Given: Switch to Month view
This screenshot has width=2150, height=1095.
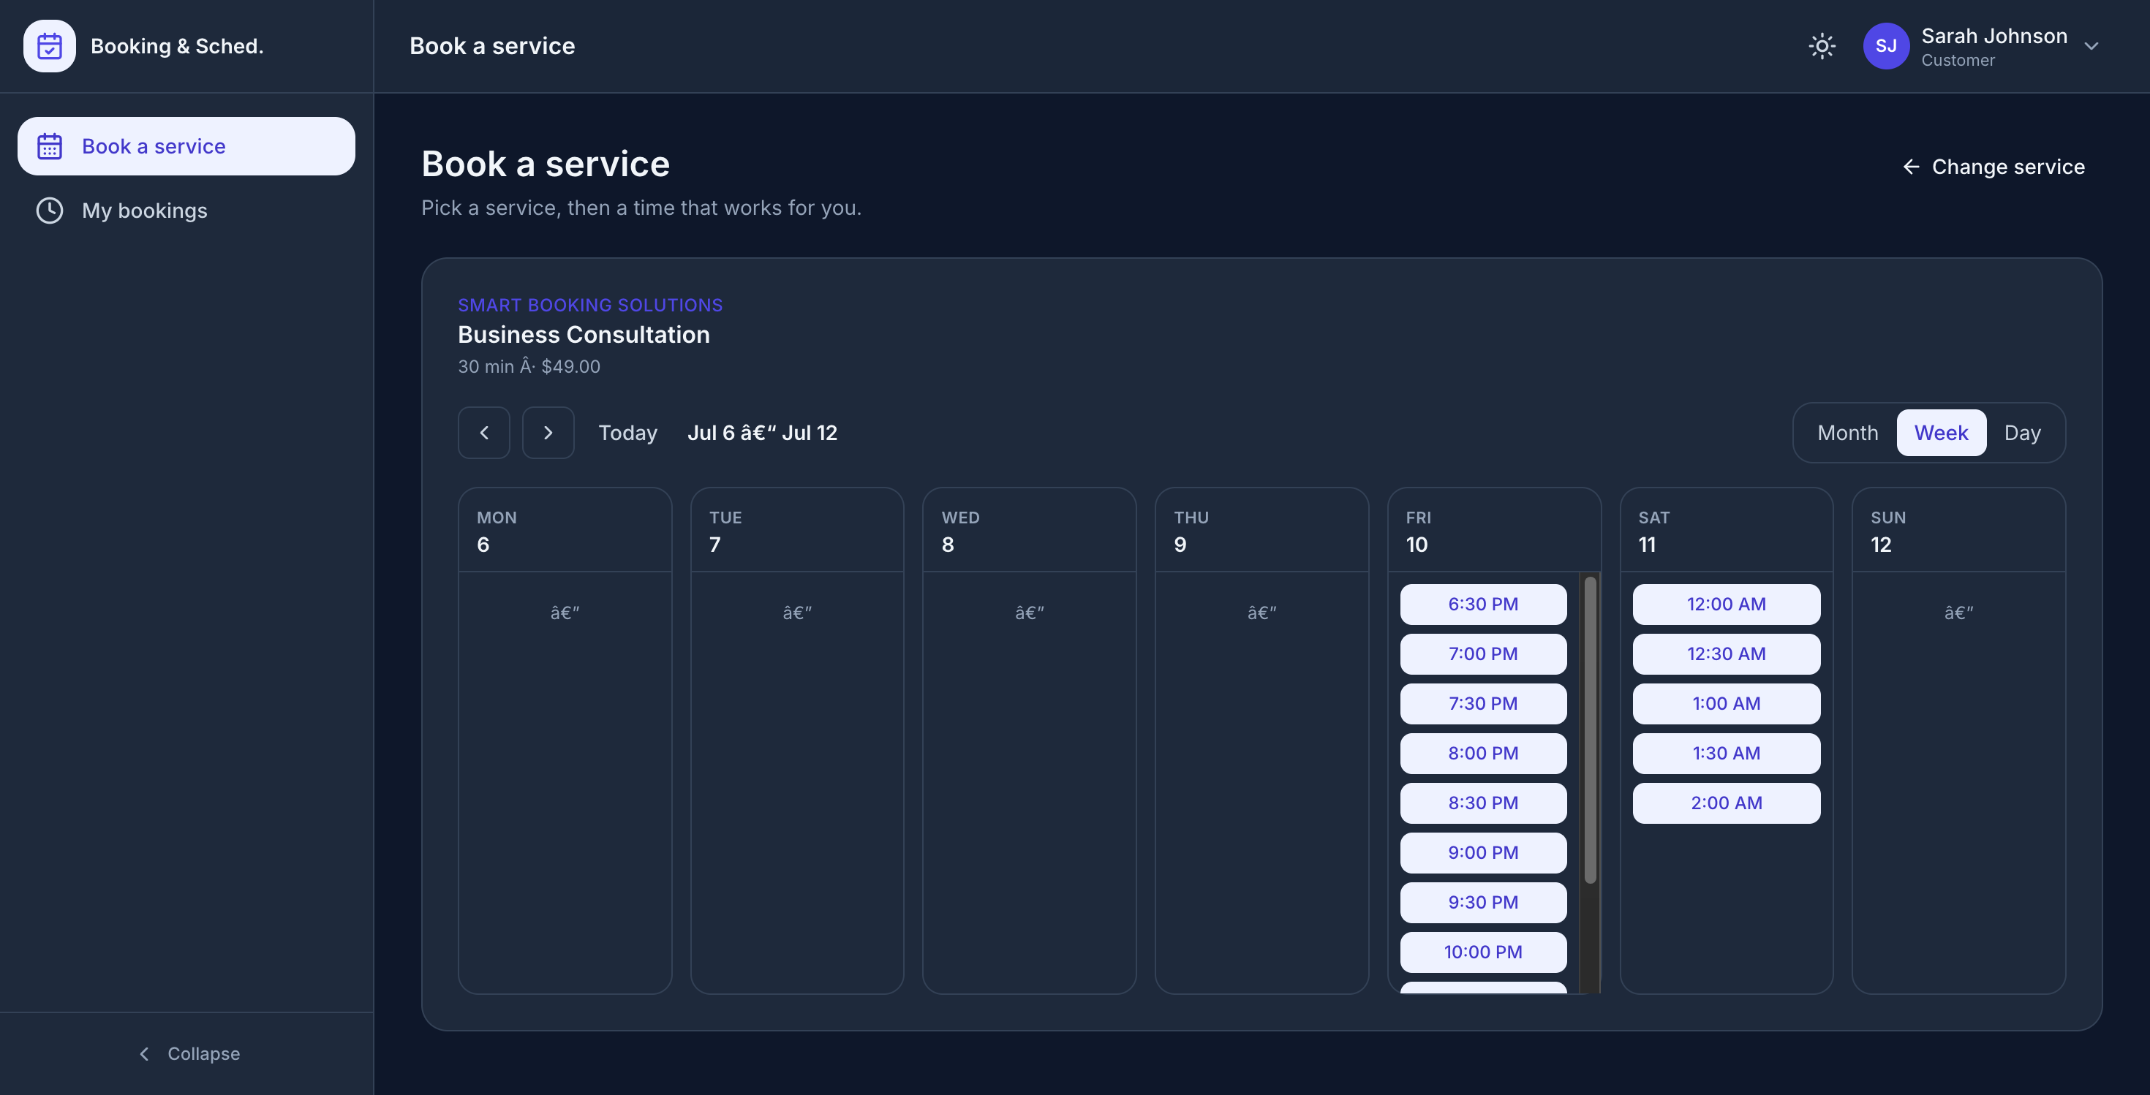Looking at the screenshot, I should (x=1848, y=433).
